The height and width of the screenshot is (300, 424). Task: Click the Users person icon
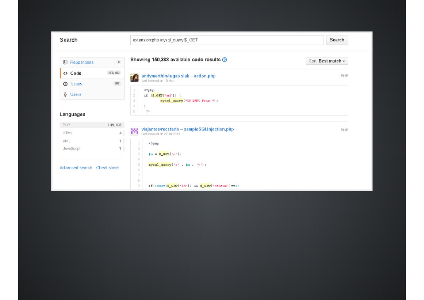[65, 94]
